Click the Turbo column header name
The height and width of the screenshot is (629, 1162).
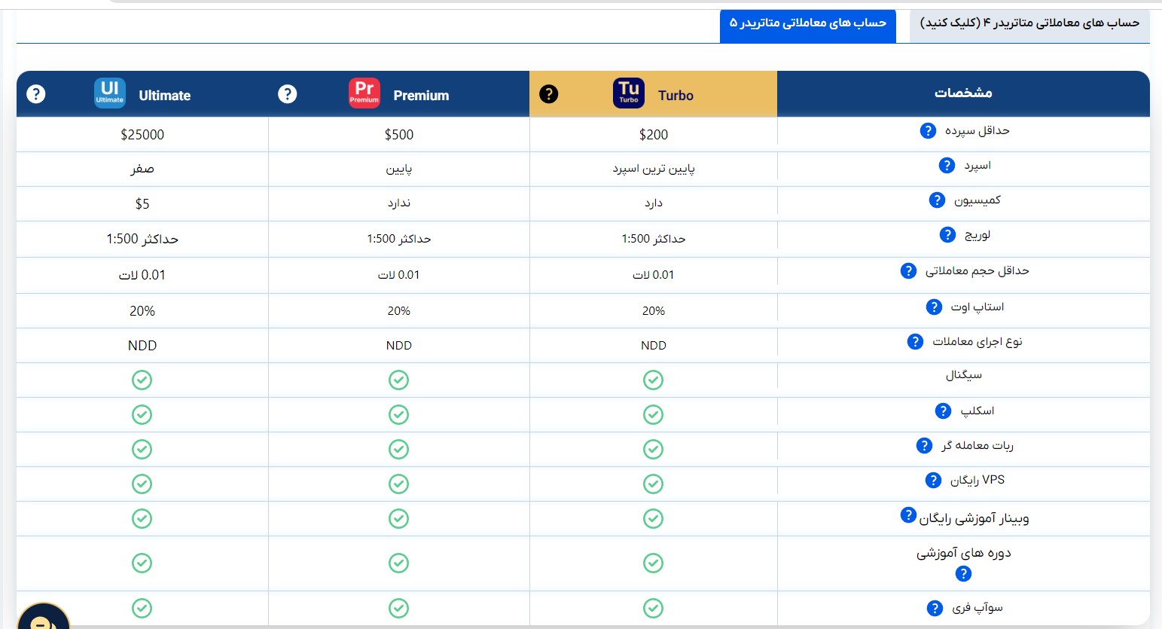(x=676, y=96)
